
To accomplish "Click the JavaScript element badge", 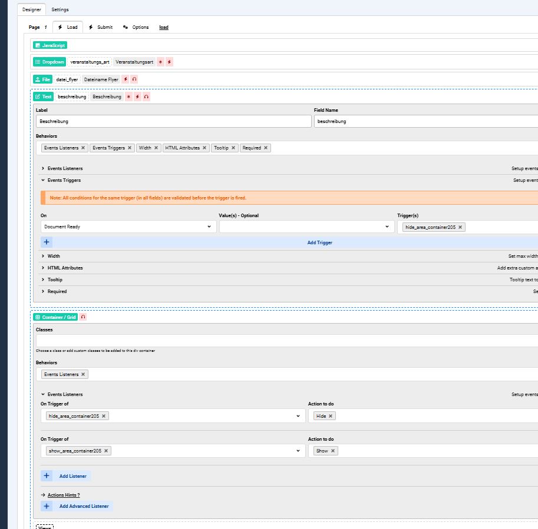I will (x=50, y=45).
